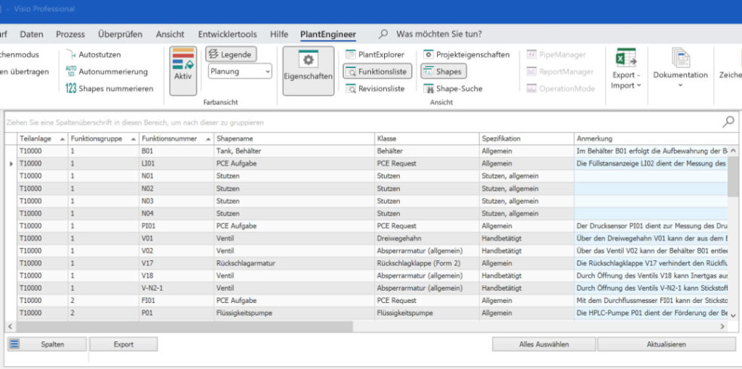Click the Aktualisieren button
This screenshot has width=742, height=369.
click(666, 344)
